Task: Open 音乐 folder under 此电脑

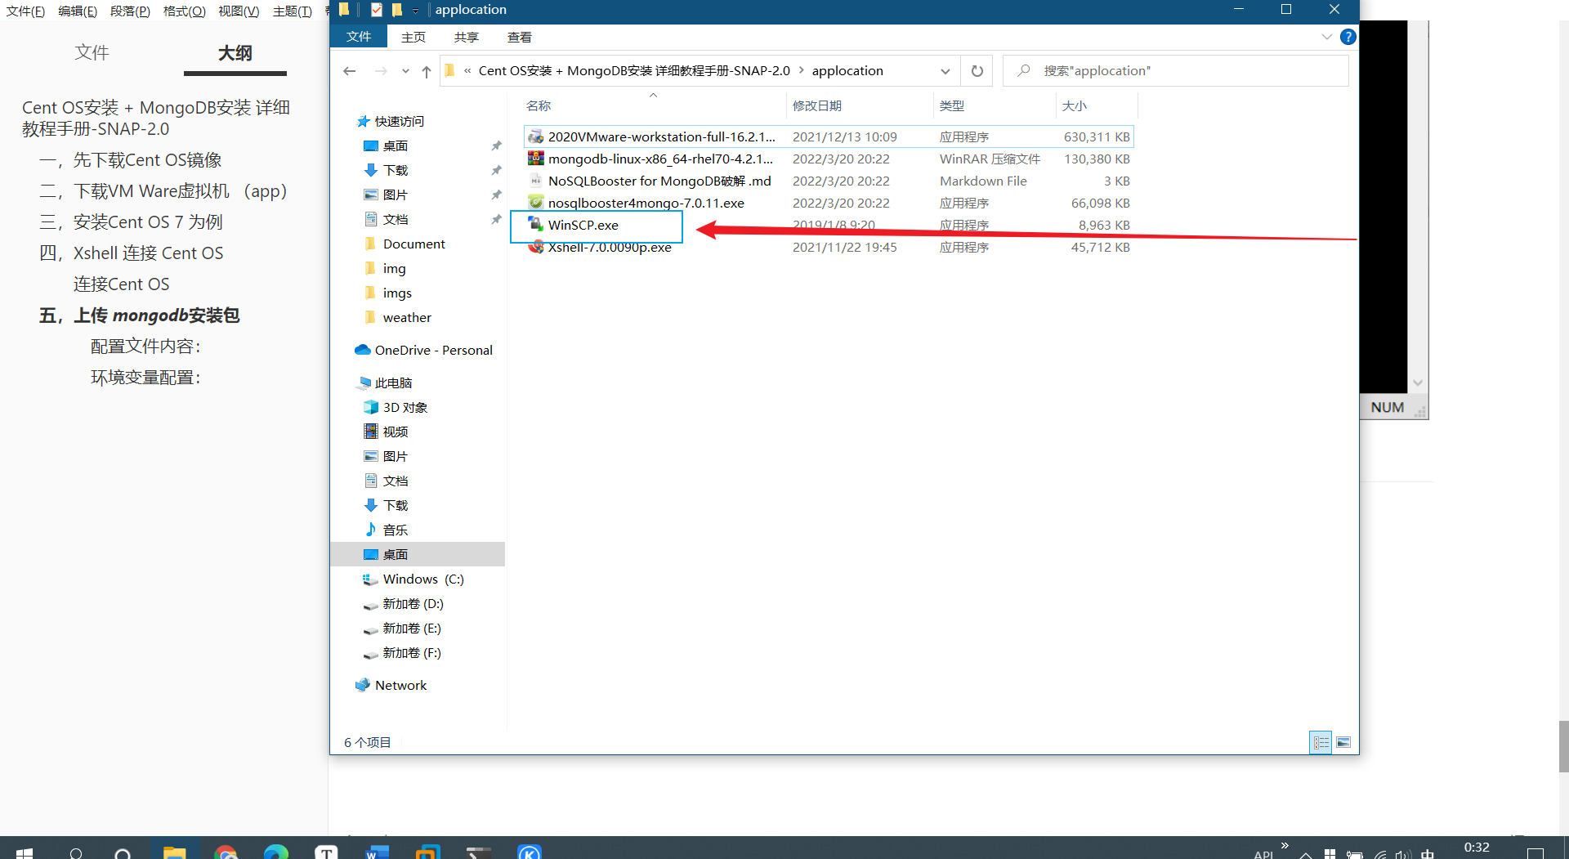Action: coord(387,530)
